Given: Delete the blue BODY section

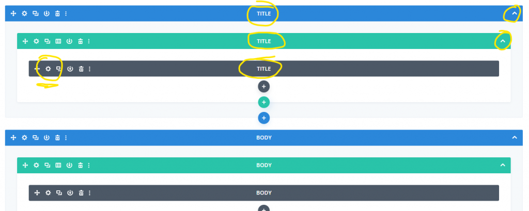Looking at the screenshot, I should [57, 138].
